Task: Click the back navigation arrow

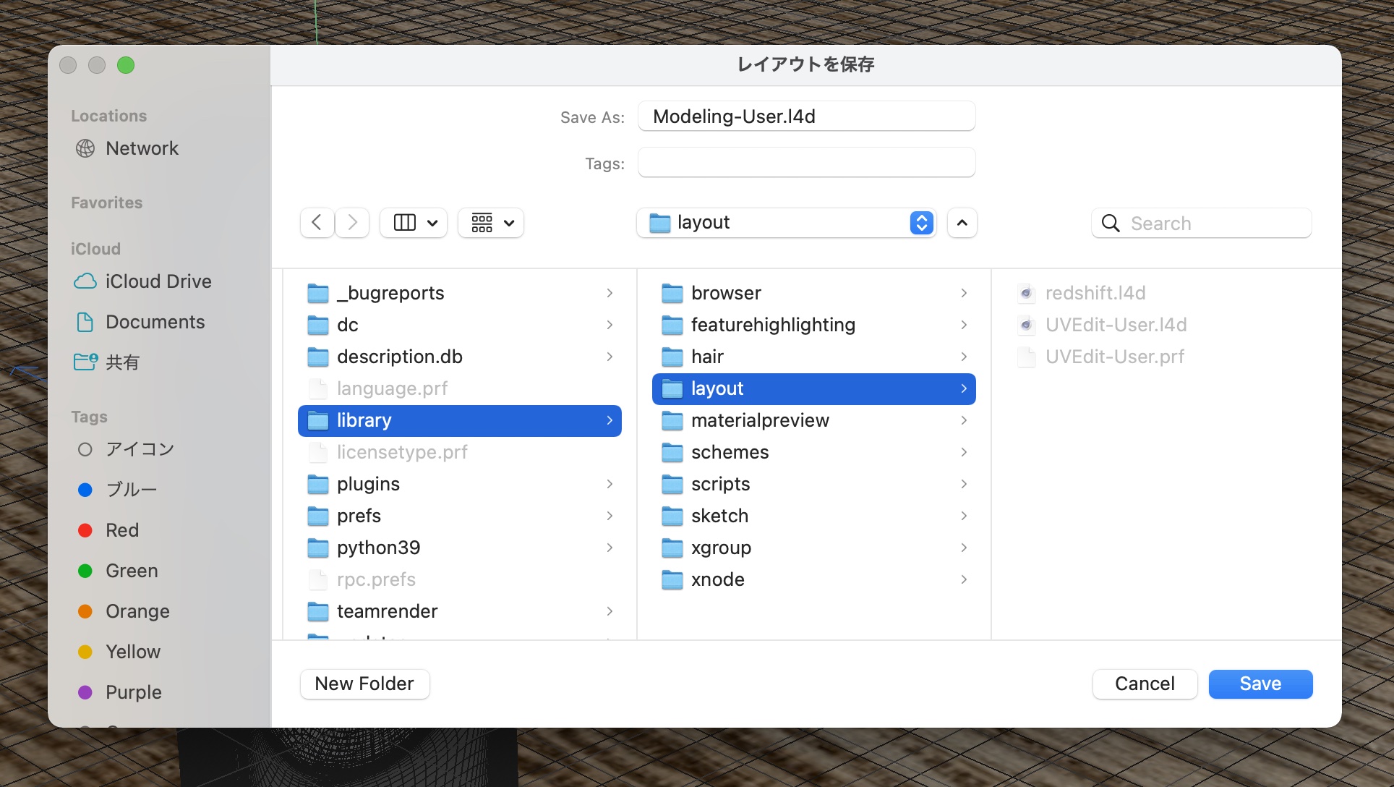Action: [317, 223]
